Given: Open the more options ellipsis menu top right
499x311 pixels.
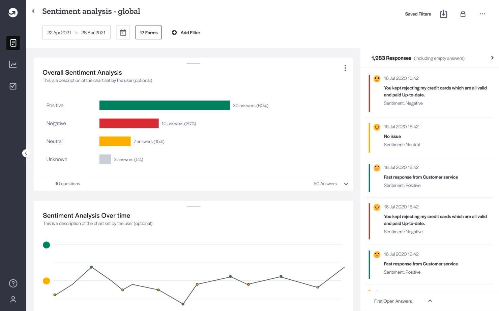Looking at the screenshot, I should click(482, 14).
